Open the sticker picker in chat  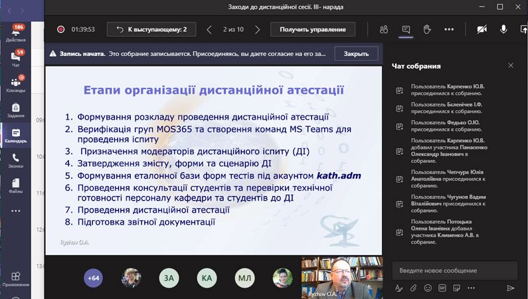click(457, 288)
